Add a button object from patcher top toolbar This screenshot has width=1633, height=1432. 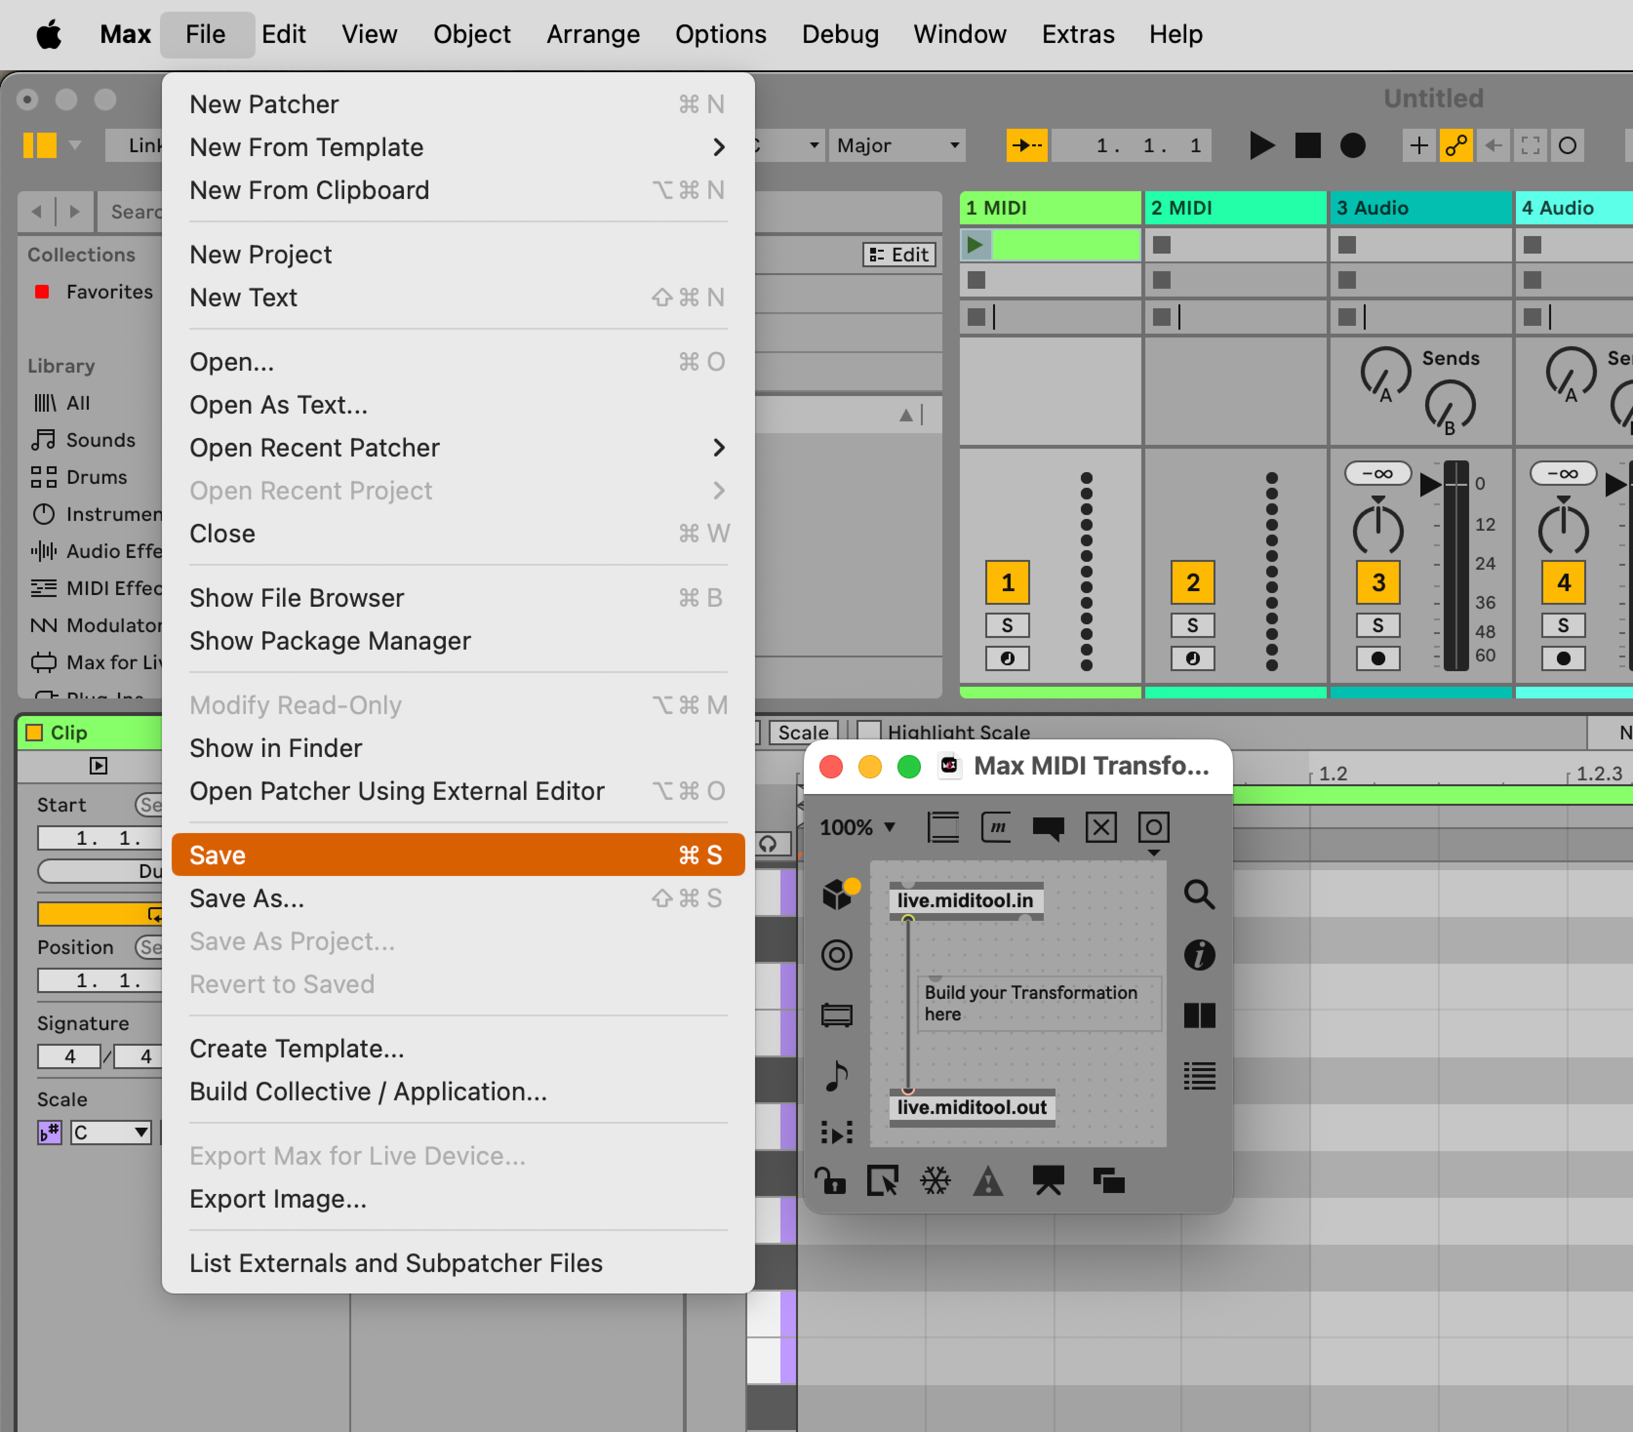[x=1153, y=827]
